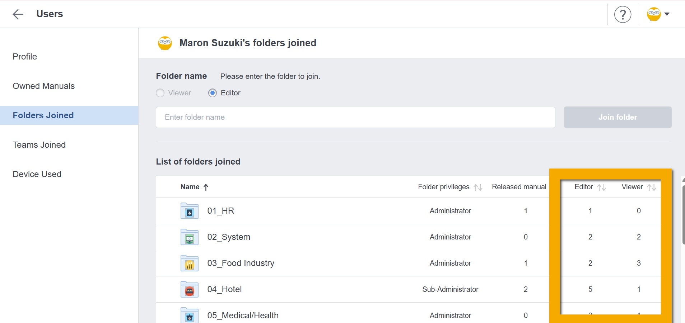Open the user account dropdown menu
The image size is (685, 323).
coord(658,14)
